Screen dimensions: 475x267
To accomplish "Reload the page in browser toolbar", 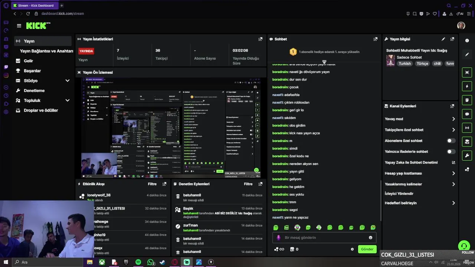I will coord(28,14).
